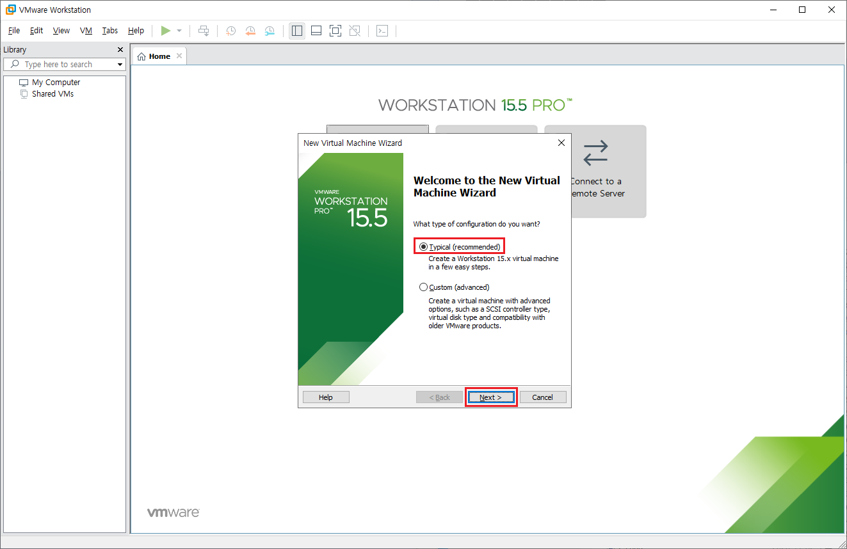Click the green Power On play icon
Viewport: 847px width, 549px height.
tap(166, 31)
